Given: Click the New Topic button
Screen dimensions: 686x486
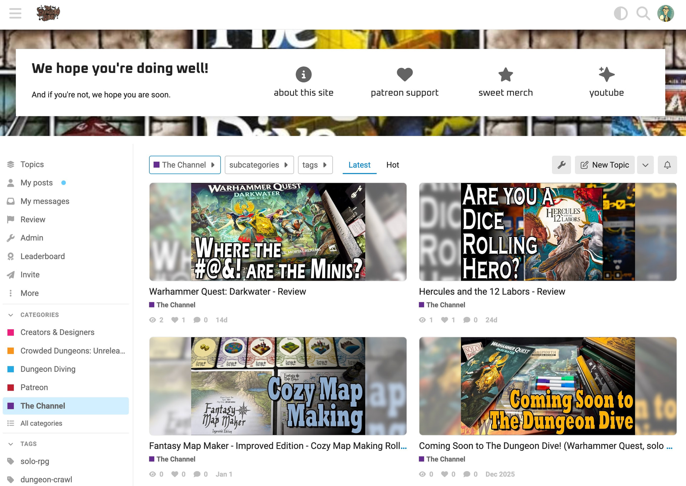Looking at the screenshot, I should pos(605,165).
